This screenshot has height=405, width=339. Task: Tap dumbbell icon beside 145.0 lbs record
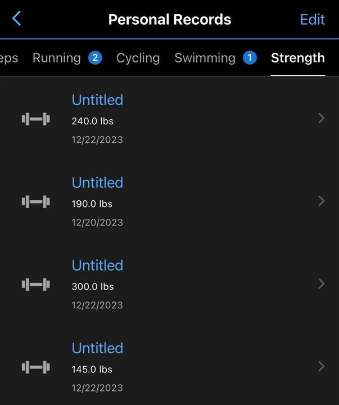tap(36, 367)
